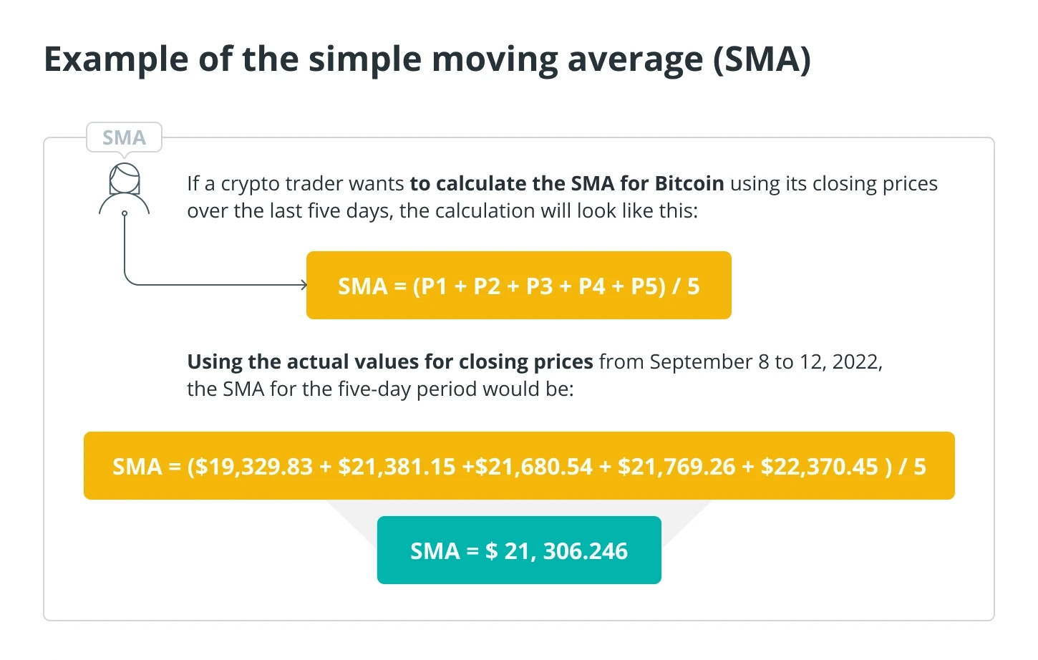
Task: Click the yellow SMA formula box with P1 to P5
Action: 519,285
